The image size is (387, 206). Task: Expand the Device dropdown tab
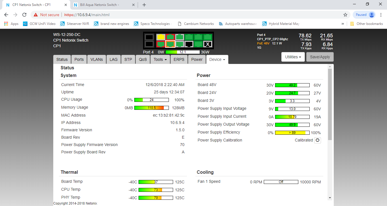[217, 59]
